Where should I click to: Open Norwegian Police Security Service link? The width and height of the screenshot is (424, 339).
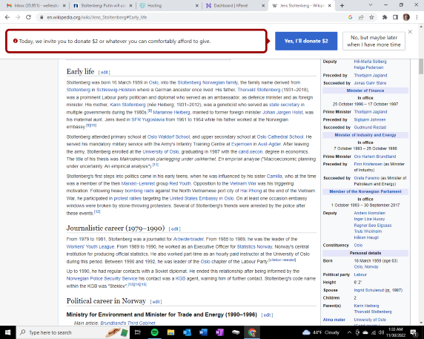click(x=102, y=279)
